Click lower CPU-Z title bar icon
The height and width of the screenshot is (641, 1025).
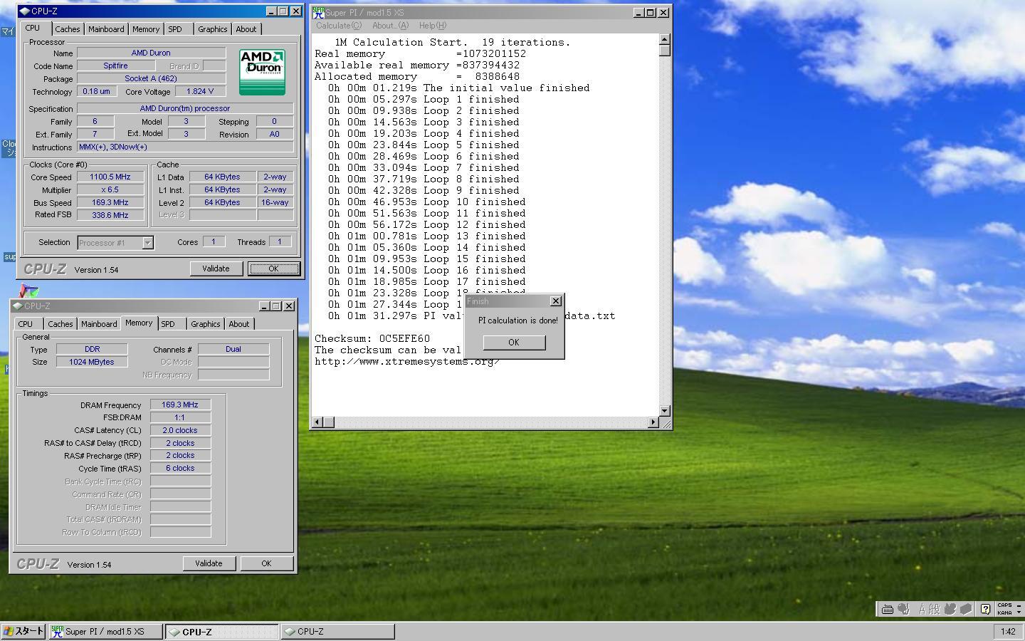tap(17, 306)
